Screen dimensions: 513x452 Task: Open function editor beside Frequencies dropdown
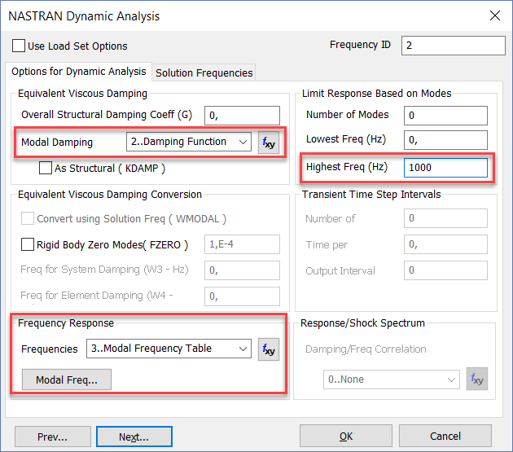pos(269,349)
